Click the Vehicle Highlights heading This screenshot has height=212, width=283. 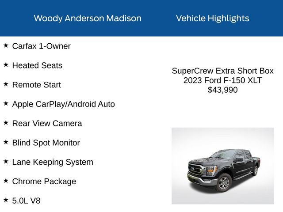pyautogui.click(x=212, y=18)
